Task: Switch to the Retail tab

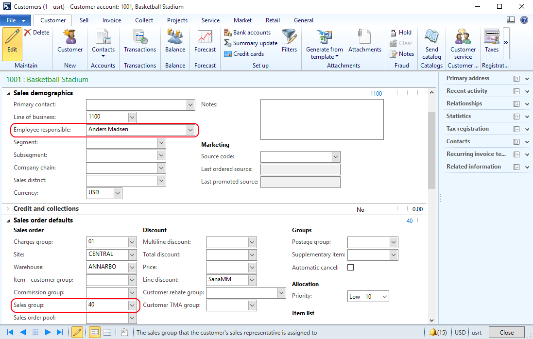Action: coord(273,20)
